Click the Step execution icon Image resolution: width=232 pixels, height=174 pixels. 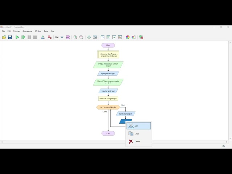tap(23, 37)
